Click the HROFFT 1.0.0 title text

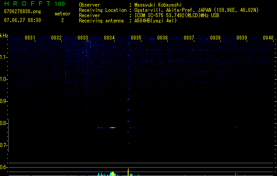pyautogui.click(x=34, y=4)
